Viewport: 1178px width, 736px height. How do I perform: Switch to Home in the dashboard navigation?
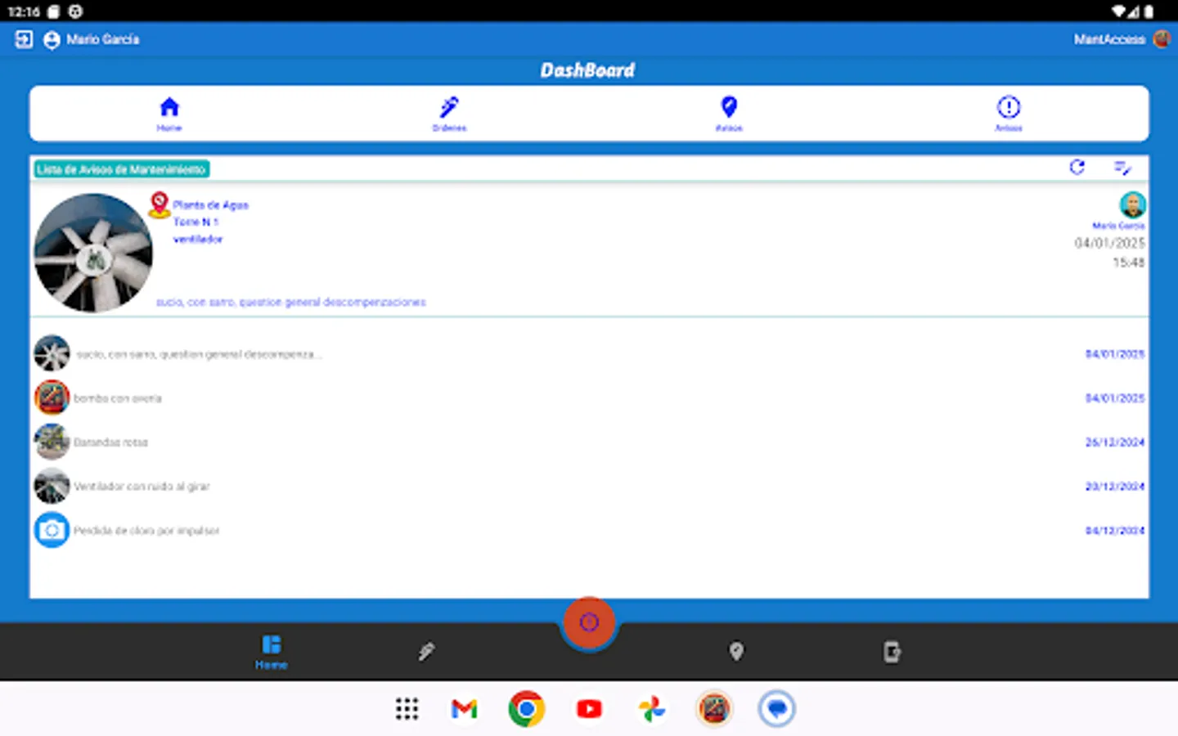(x=169, y=113)
